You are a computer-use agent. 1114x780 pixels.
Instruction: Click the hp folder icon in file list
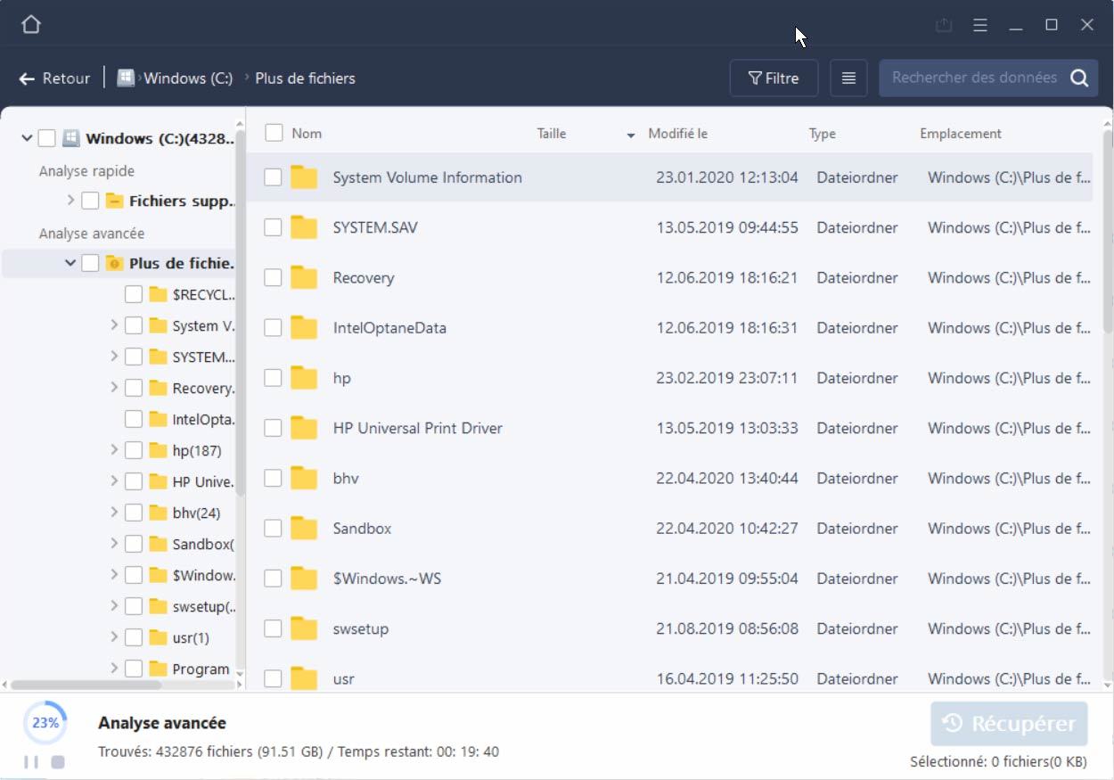coord(304,378)
